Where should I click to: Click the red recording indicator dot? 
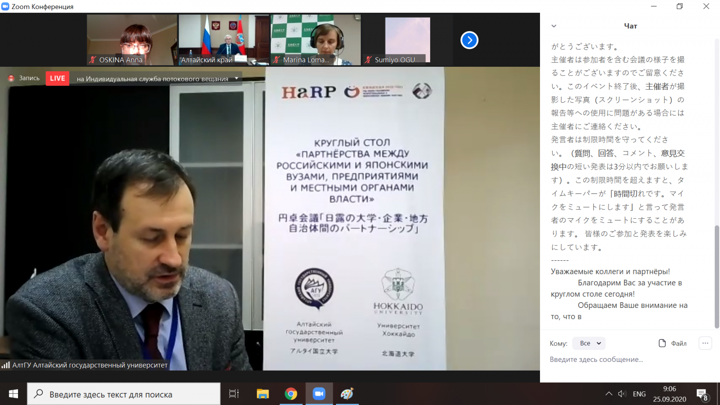[x=11, y=78]
